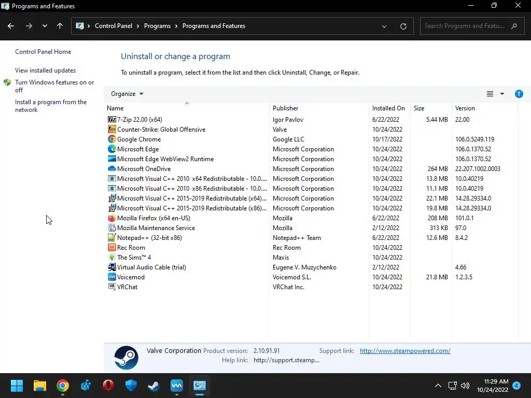This screenshot has width=531, height=398.
Task: Click version 22.207.1002.0003 cell
Action: pyautogui.click(x=478, y=168)
